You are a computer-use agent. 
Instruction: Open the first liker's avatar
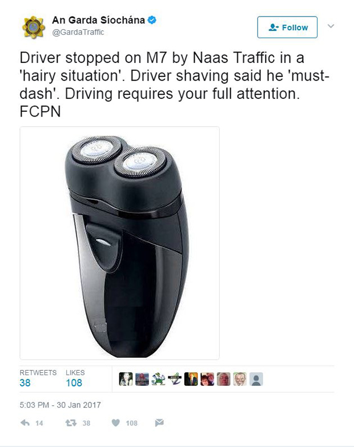coord(126,379)
